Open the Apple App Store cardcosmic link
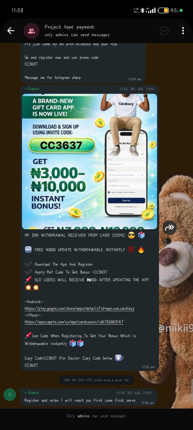The image size is (193, 430). [x=74, y=322]
